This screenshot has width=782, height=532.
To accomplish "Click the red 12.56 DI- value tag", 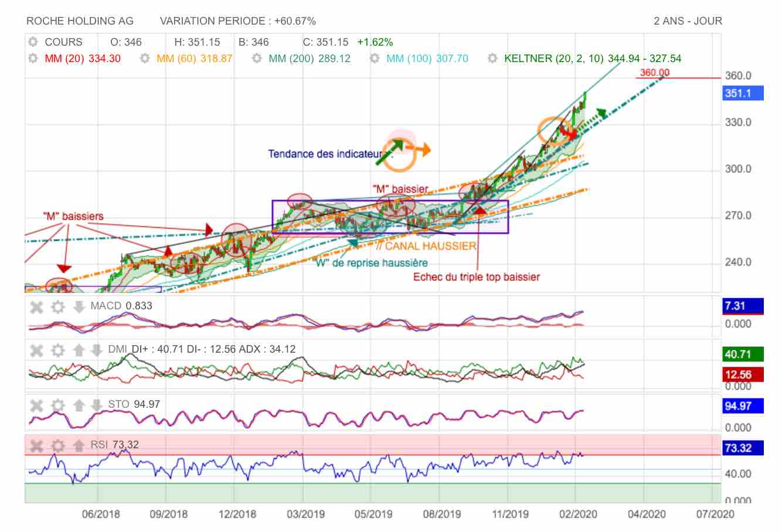I will pos(743,374).
